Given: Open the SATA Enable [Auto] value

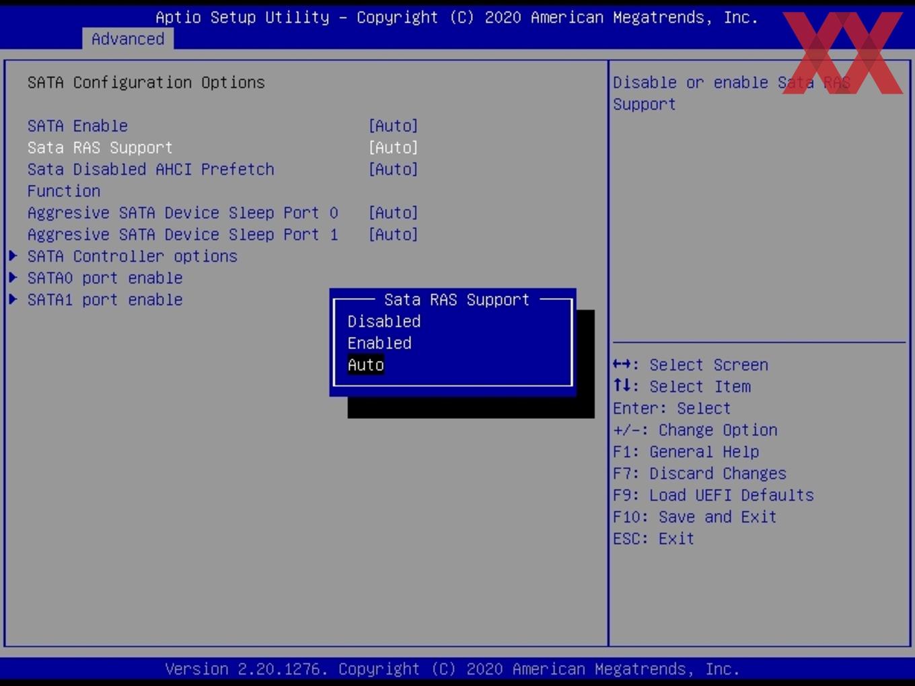Looking at the screenshot, I should 394,126.
